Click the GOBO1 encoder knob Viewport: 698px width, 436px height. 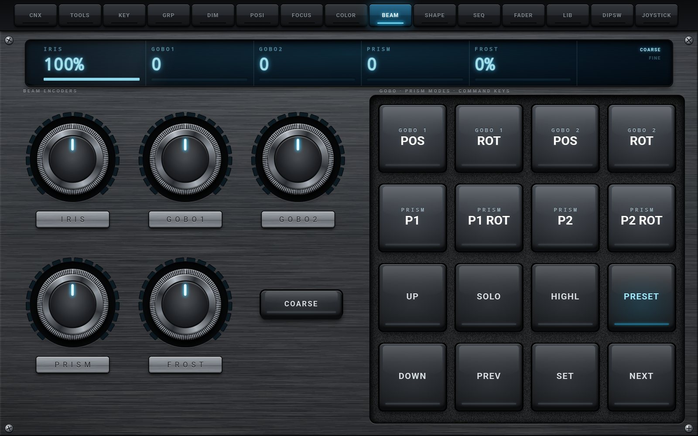click(185, 159)
